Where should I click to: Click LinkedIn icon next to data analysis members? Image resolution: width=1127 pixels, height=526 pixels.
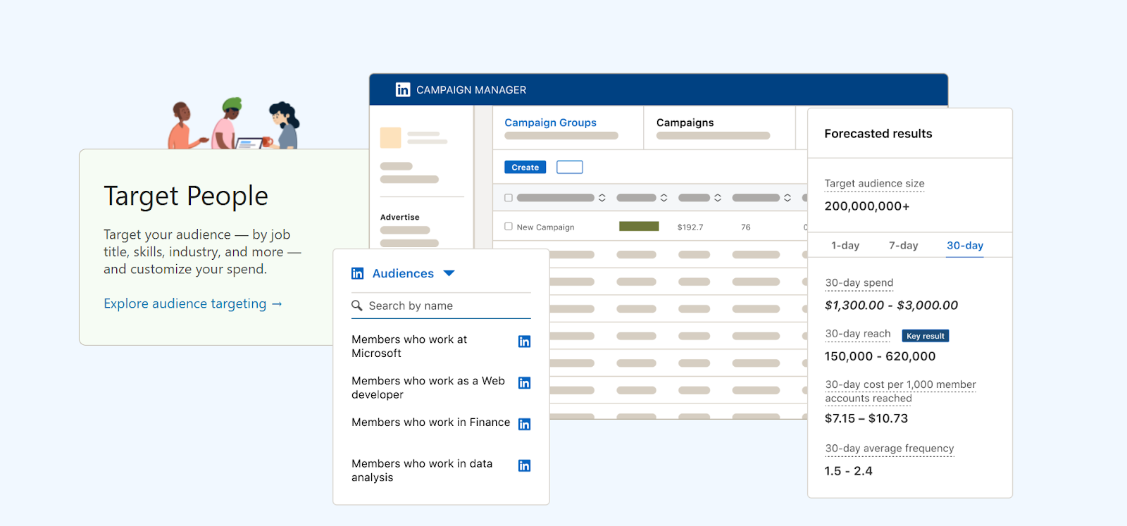pos(524,465)
